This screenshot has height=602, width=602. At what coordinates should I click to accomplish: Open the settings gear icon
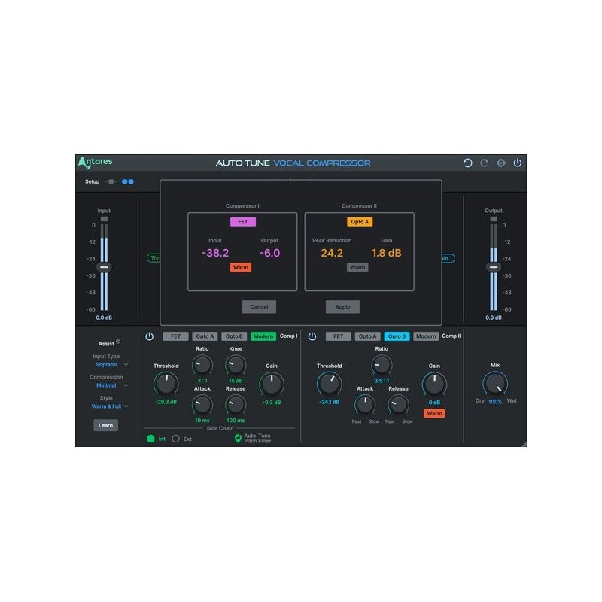tap(501, 163)
